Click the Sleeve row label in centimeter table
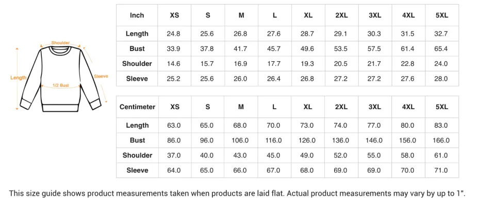495x209 pixels. coord(137,170)
